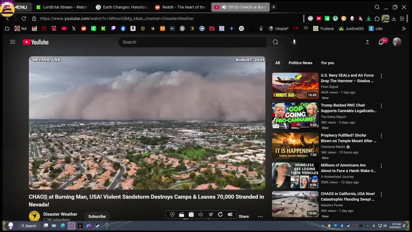The image size is (412, 232).
Task: Open the Reddit bookmark icon
Action: coord(84,28)
